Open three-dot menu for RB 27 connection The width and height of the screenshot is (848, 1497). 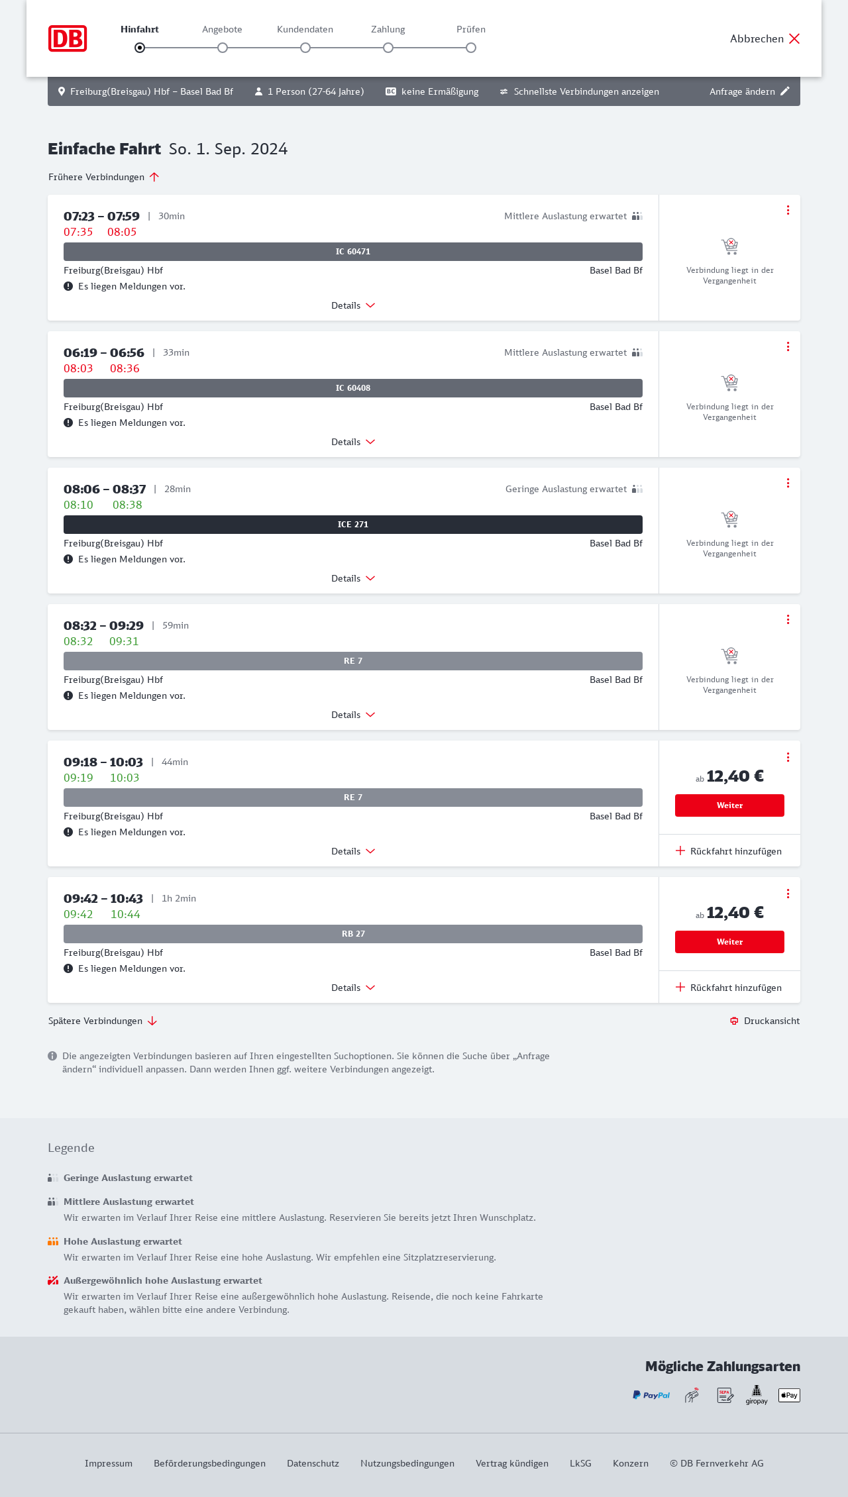[x=788, y=894]
